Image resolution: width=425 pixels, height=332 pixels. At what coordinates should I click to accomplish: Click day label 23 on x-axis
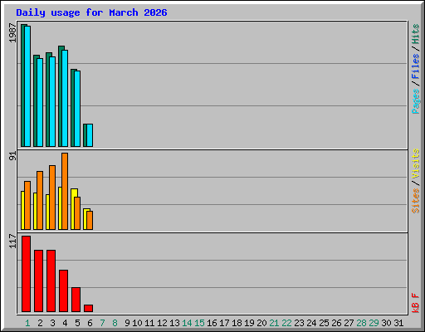click(299, 323)
